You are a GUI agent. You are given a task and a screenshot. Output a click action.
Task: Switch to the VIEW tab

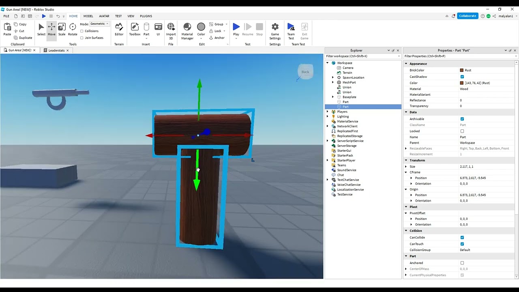click(131, 16)
